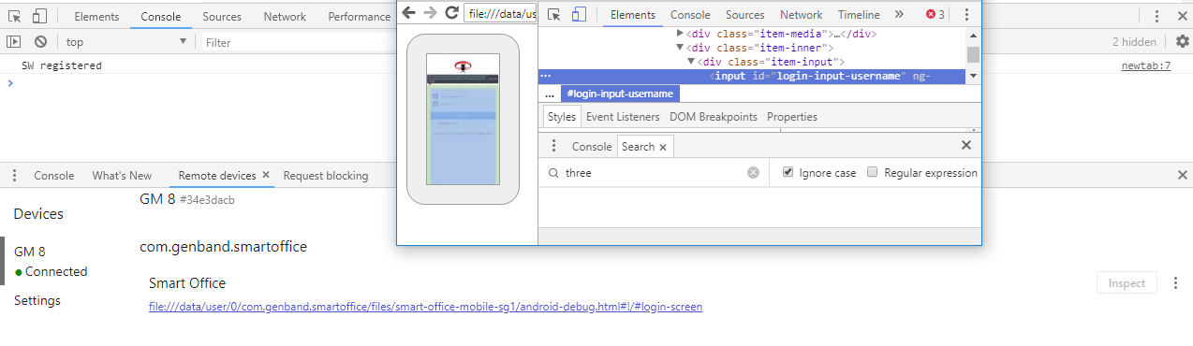The image size is (1193, 346).
Task: Collapse the item-input div node
Action: (692, 62)
